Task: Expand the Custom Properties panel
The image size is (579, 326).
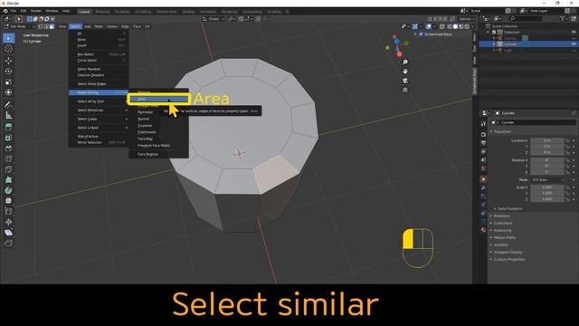Action: click(x=508, y=260)
